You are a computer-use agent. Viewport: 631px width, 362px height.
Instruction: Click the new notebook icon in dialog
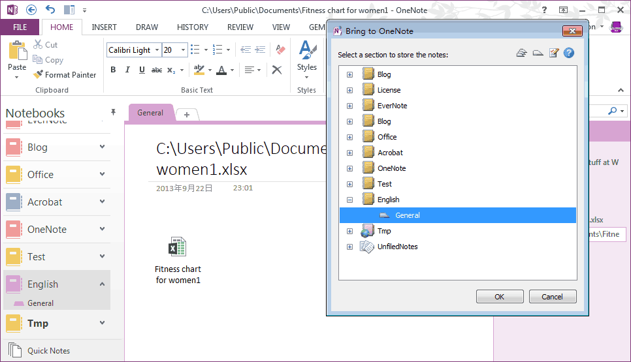[521, 53]
